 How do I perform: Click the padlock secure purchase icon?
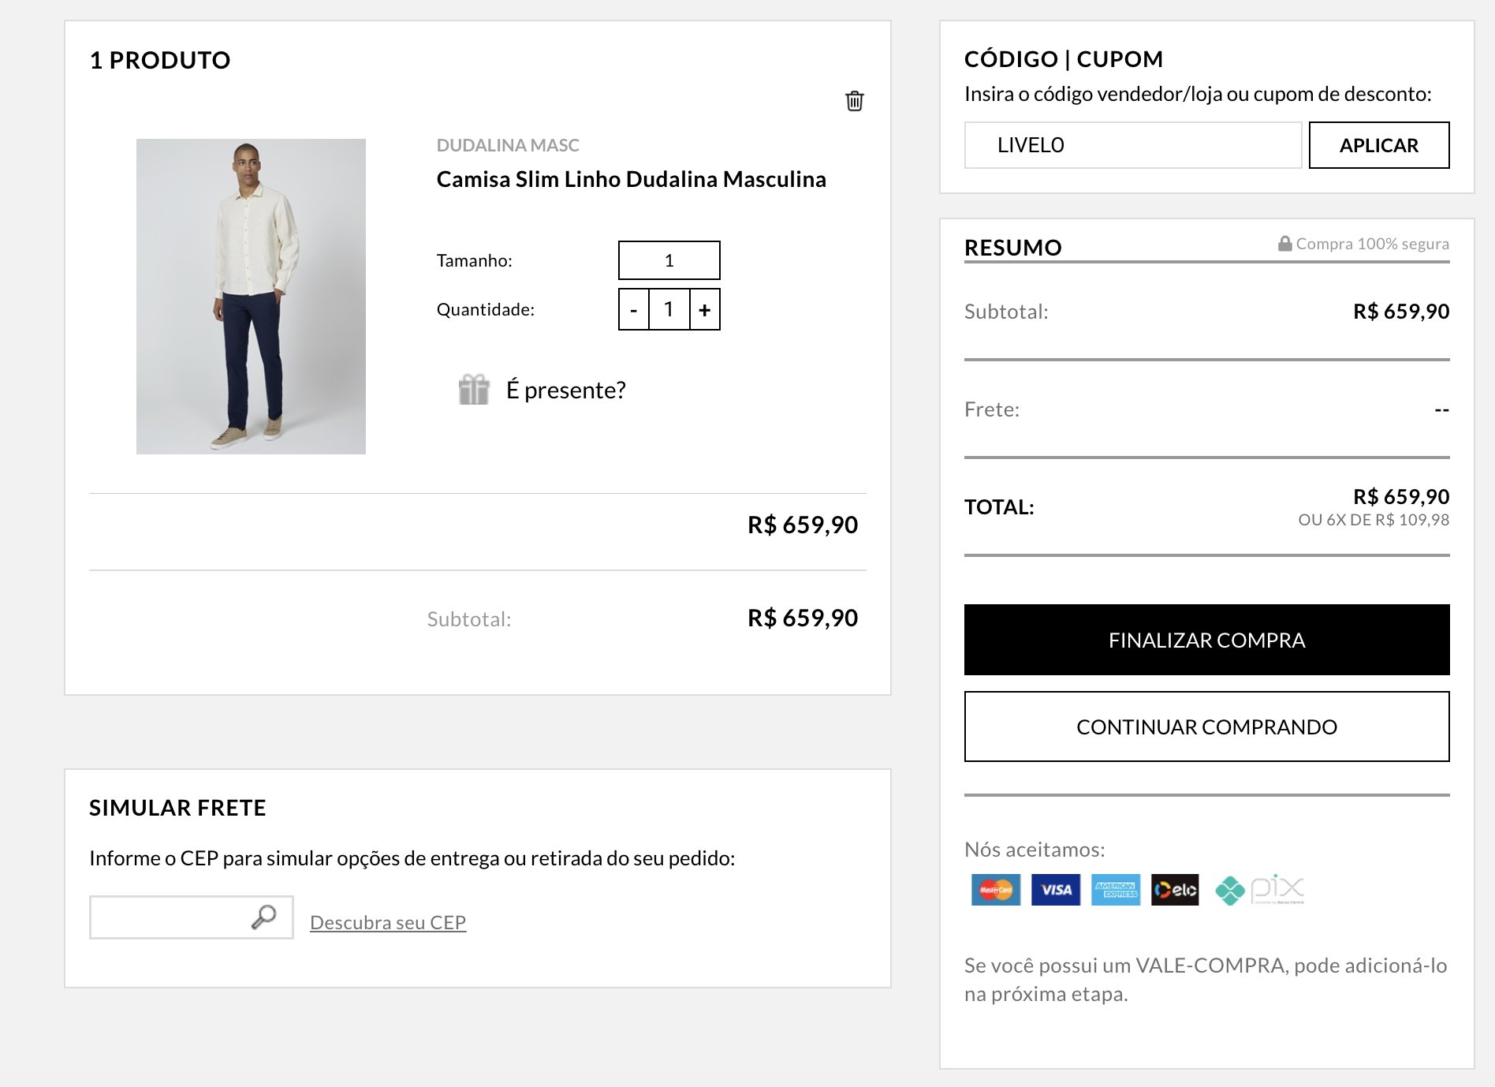(x=1284, y=244)
